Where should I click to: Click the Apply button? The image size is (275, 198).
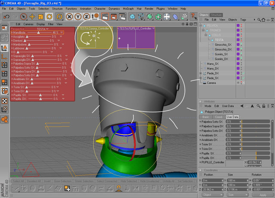click(263, 195)
